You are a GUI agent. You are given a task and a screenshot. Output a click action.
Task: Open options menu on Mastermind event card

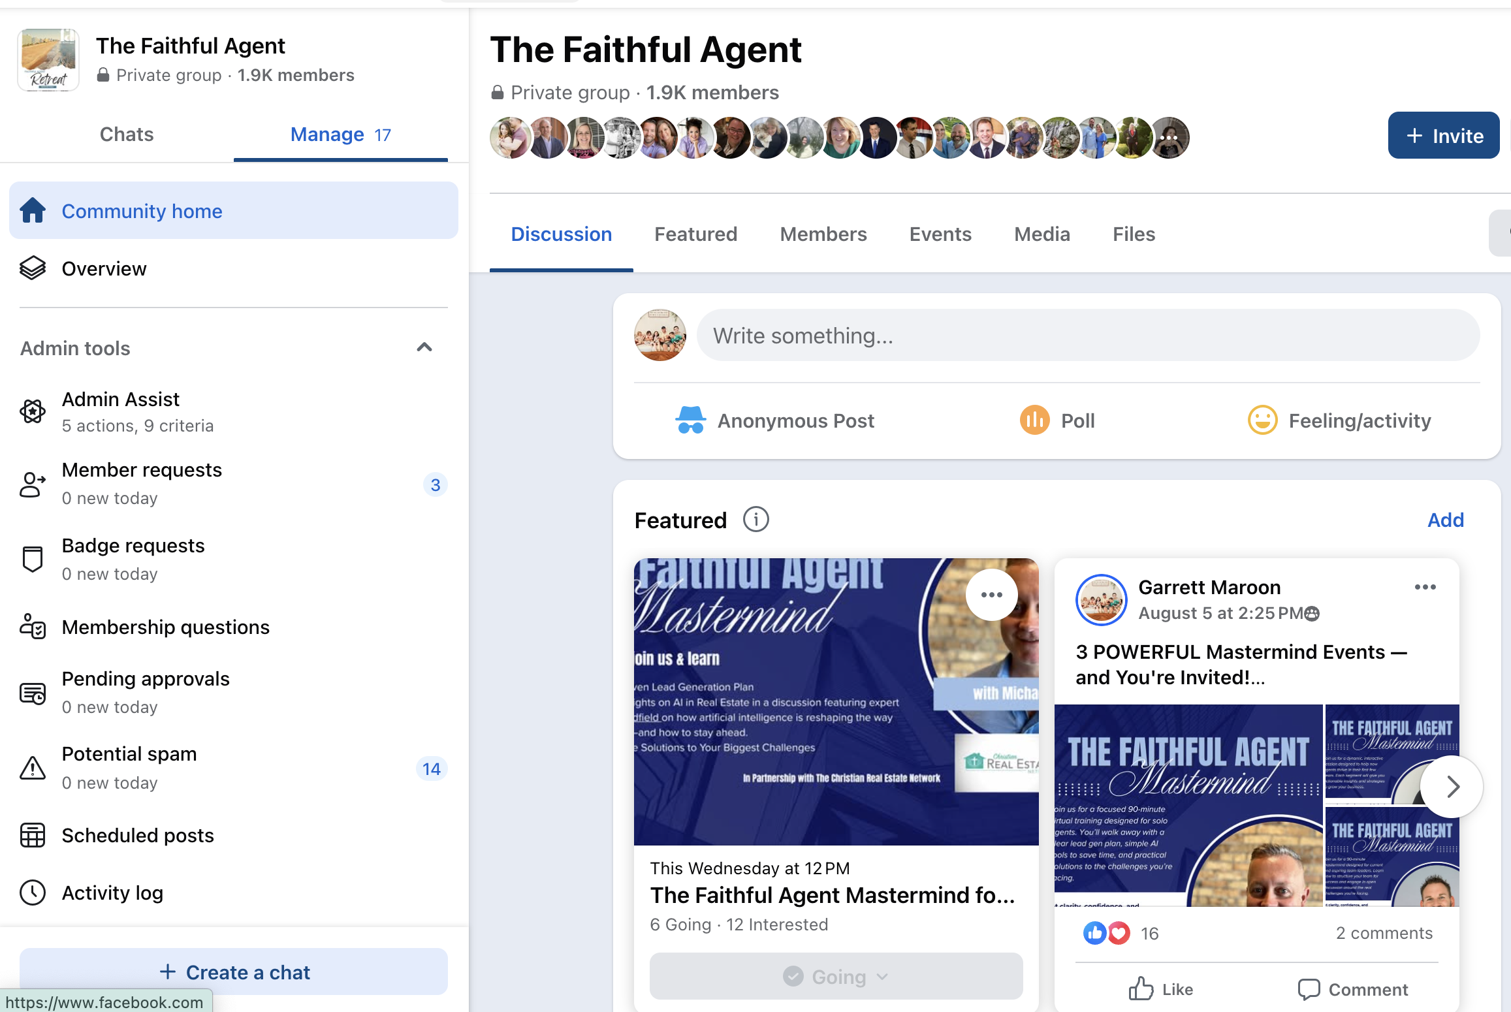(x=991, y=595)
